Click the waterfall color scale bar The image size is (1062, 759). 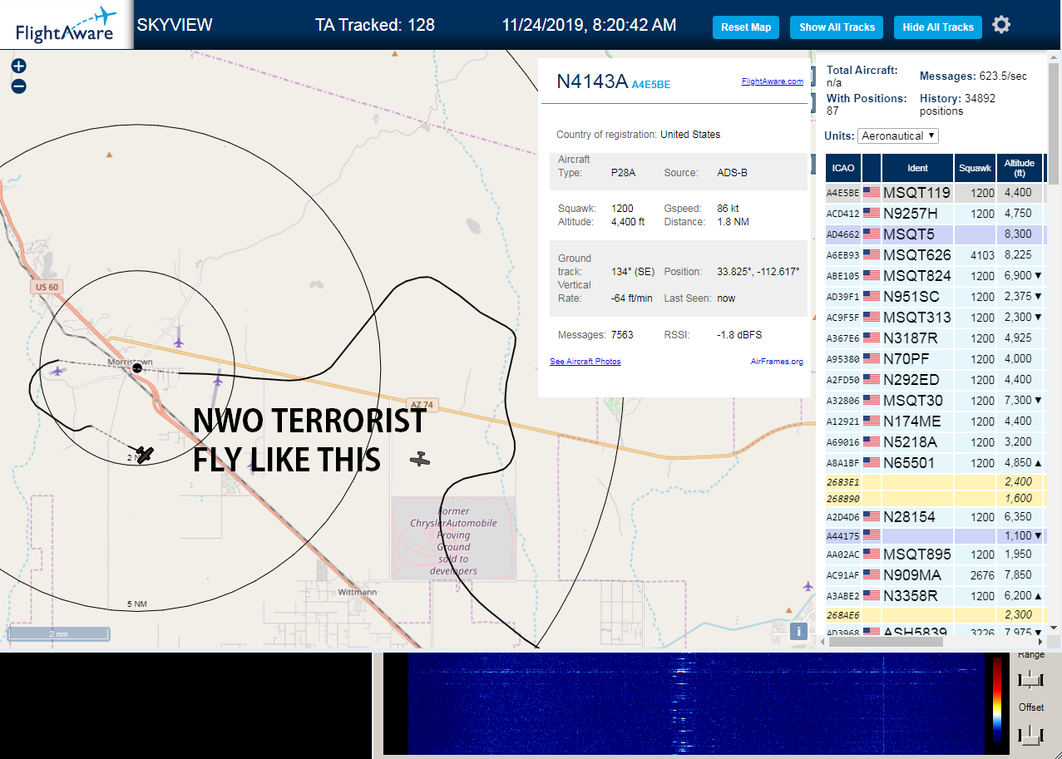point(996,699)
